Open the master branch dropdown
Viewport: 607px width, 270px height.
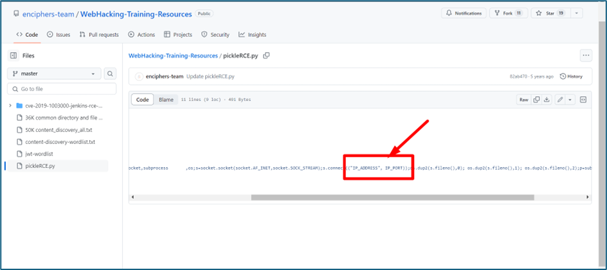54,73
